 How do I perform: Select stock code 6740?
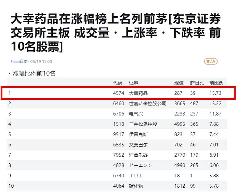click(119, 176)
